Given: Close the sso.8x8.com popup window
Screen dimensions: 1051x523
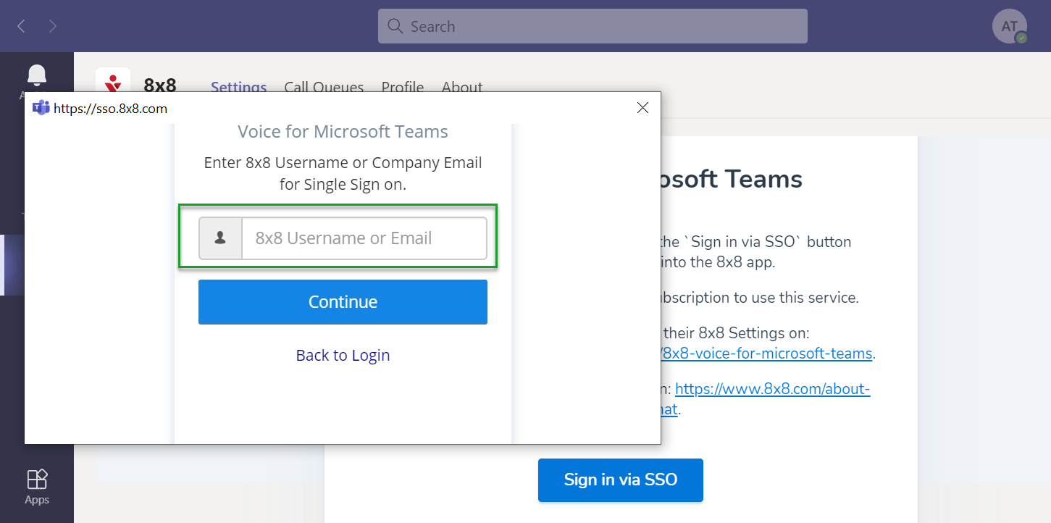Looking at the screenshot, I should coord(642,108).
